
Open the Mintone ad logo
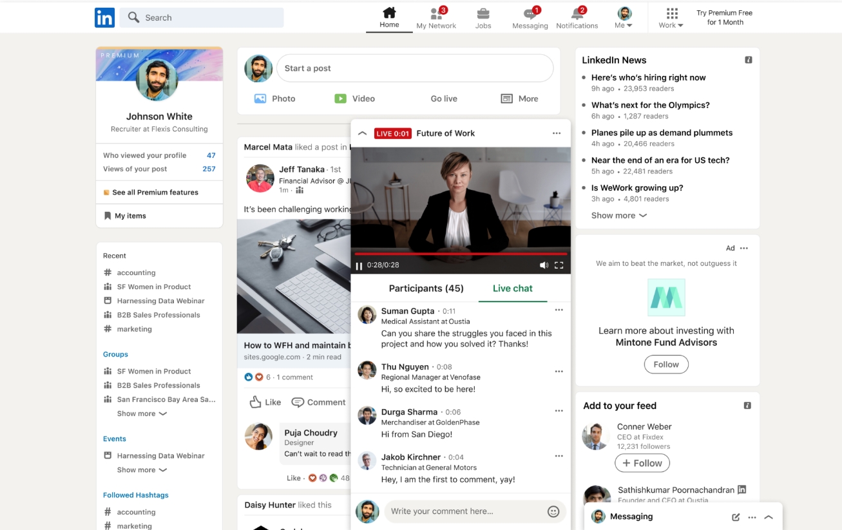[x=666, y=298]
